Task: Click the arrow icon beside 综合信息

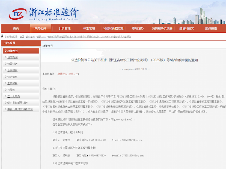Action: click(x=5, y=77)
